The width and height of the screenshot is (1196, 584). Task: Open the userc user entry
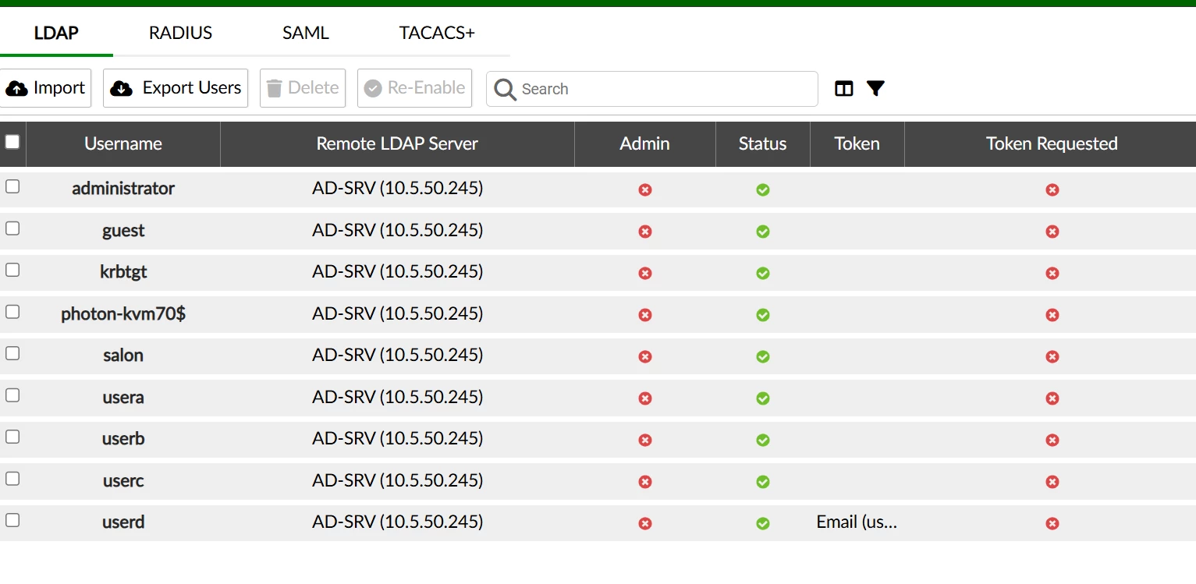click(123, 480)
